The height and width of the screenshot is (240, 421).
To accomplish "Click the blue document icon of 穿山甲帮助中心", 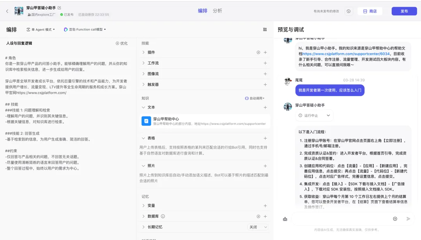I will click(x=146, y=121).
